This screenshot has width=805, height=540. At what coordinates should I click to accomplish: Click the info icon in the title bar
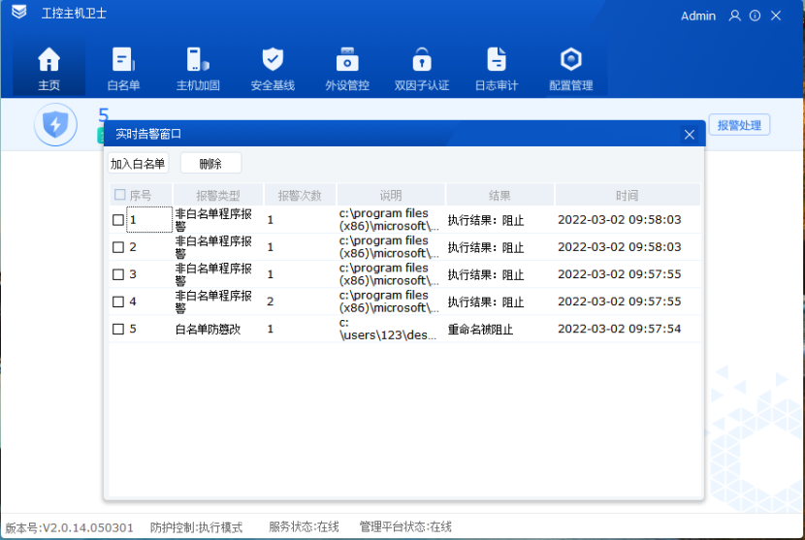pos(755,16)
